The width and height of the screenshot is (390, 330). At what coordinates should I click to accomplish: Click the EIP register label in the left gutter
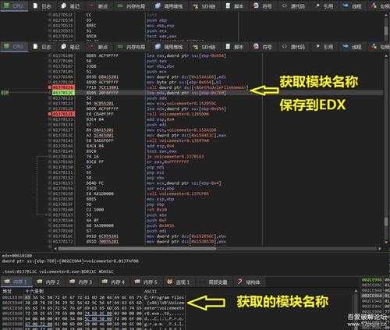tap(5, 93)
